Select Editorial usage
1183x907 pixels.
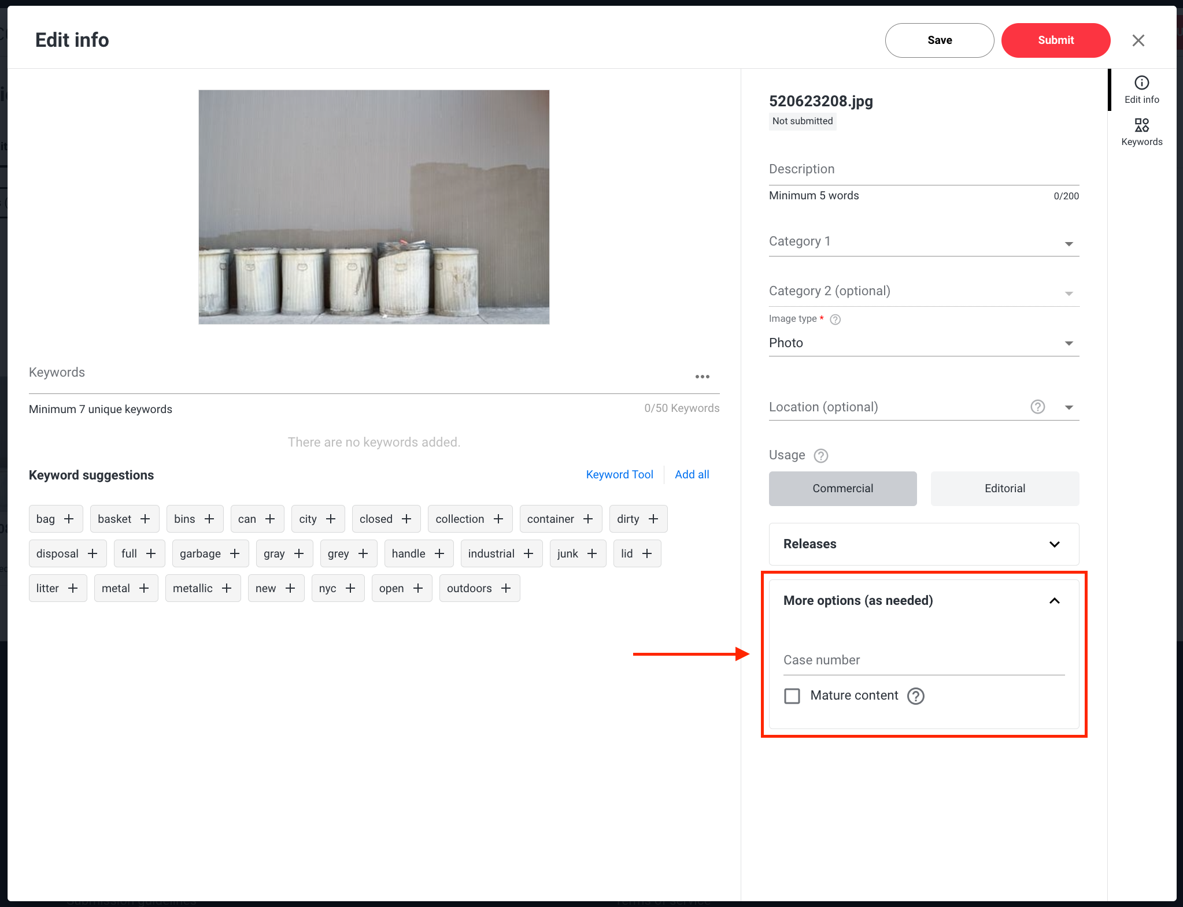click(x=1004, y=488)
